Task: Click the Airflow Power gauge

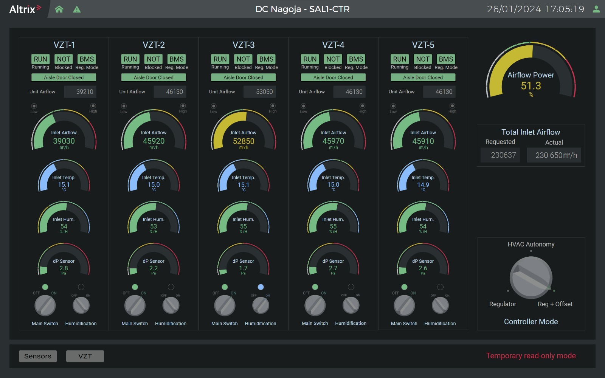Action: 531,72
